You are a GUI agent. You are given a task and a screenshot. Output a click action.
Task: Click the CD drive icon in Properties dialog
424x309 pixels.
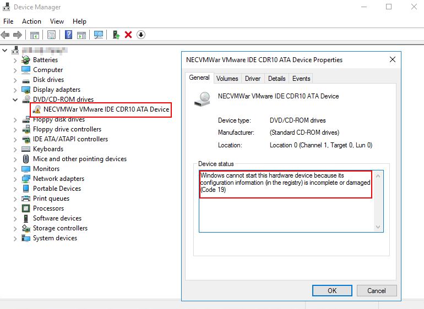(x=203, y=99)
